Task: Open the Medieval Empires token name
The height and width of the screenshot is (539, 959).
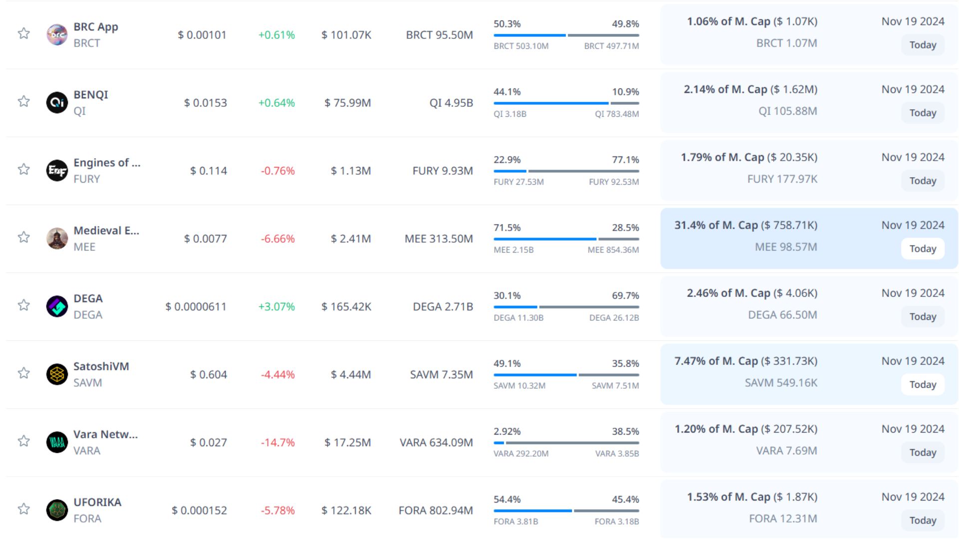Action: tap(106, 231)
